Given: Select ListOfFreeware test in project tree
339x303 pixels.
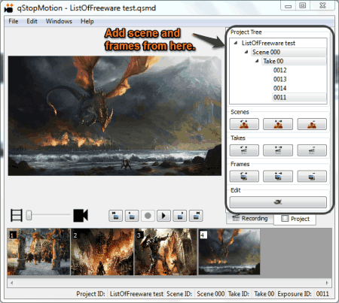Looking at the screenshot, I should [268, 43].
